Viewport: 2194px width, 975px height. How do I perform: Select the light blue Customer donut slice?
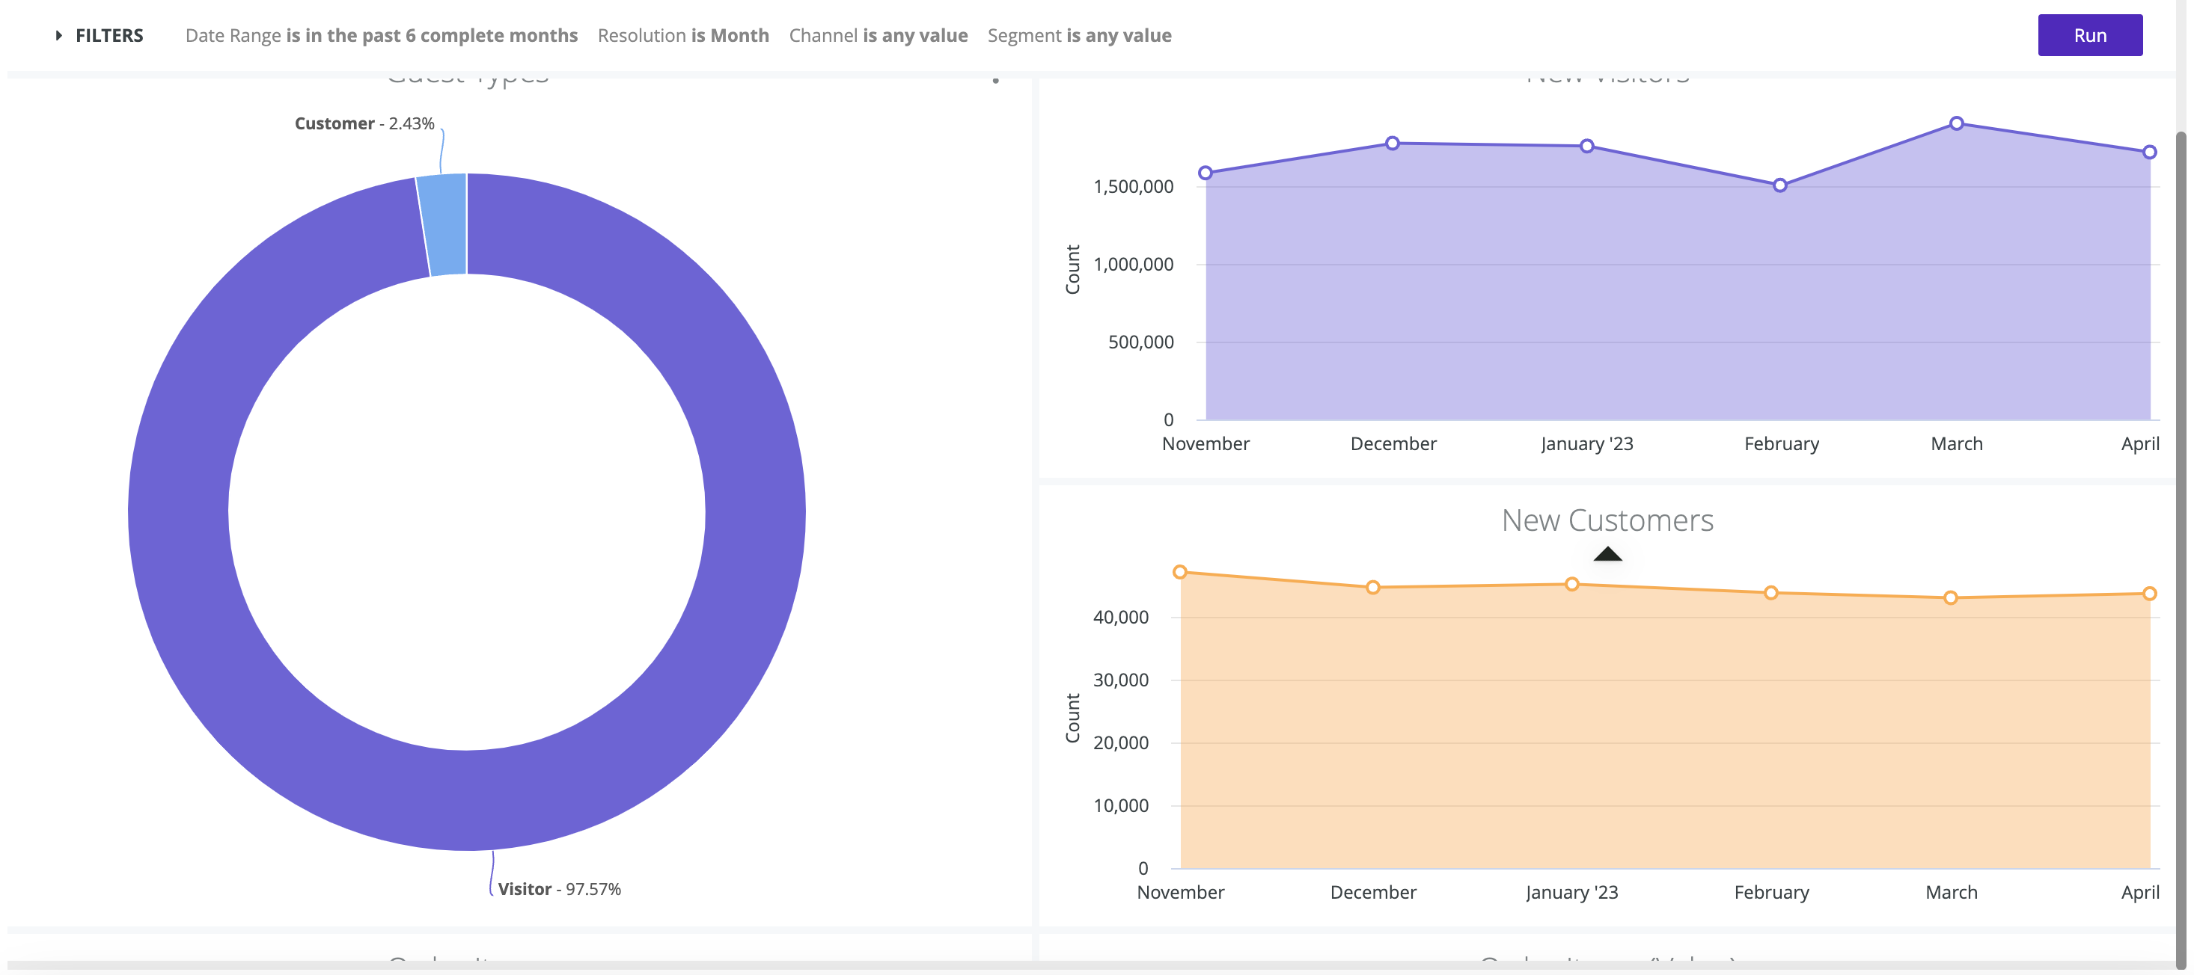coord(444,224)
